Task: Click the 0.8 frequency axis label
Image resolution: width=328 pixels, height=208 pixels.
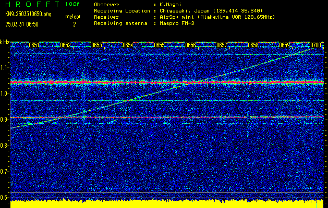Action: point(5,146)
